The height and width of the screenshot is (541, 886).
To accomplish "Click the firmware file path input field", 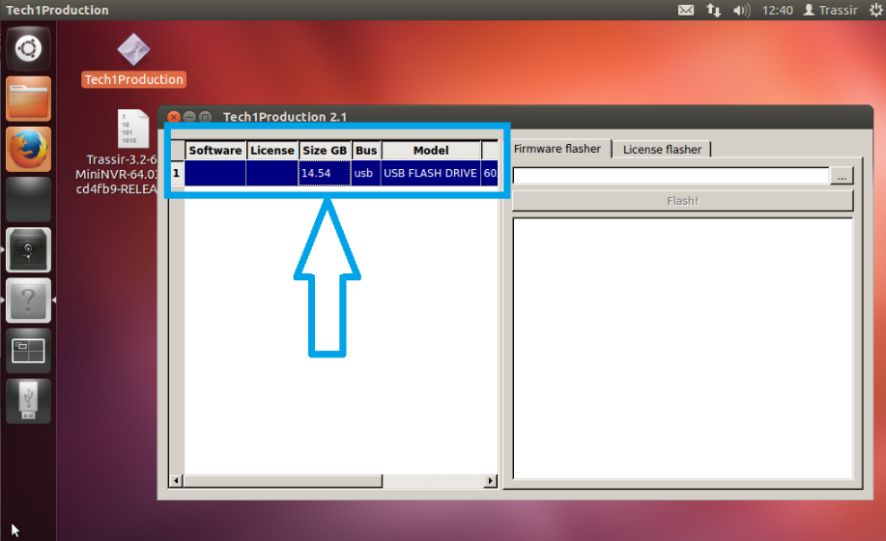I will pyautogui.click(x=671, y=176).
